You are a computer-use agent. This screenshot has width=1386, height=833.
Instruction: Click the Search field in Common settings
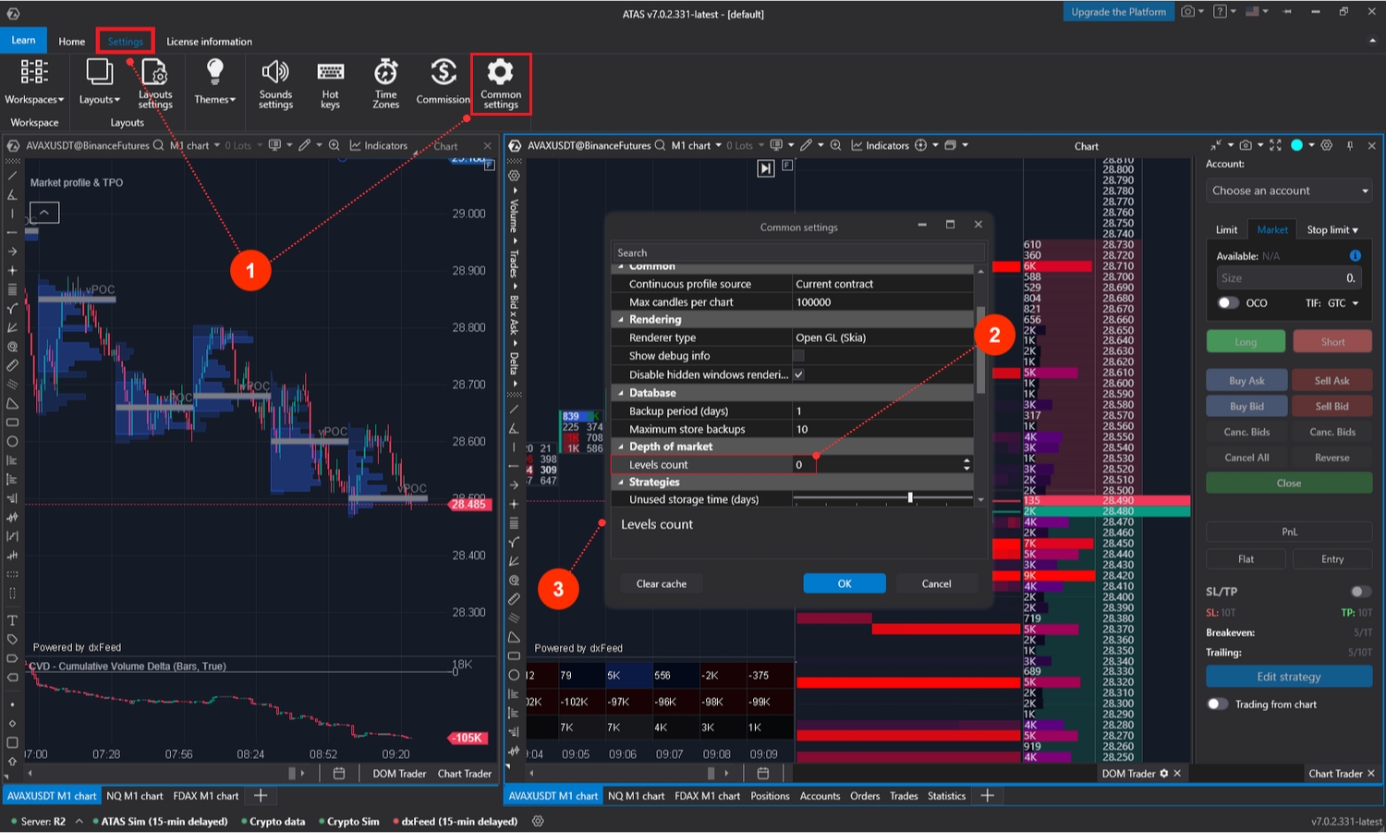(x=796, y=252)
